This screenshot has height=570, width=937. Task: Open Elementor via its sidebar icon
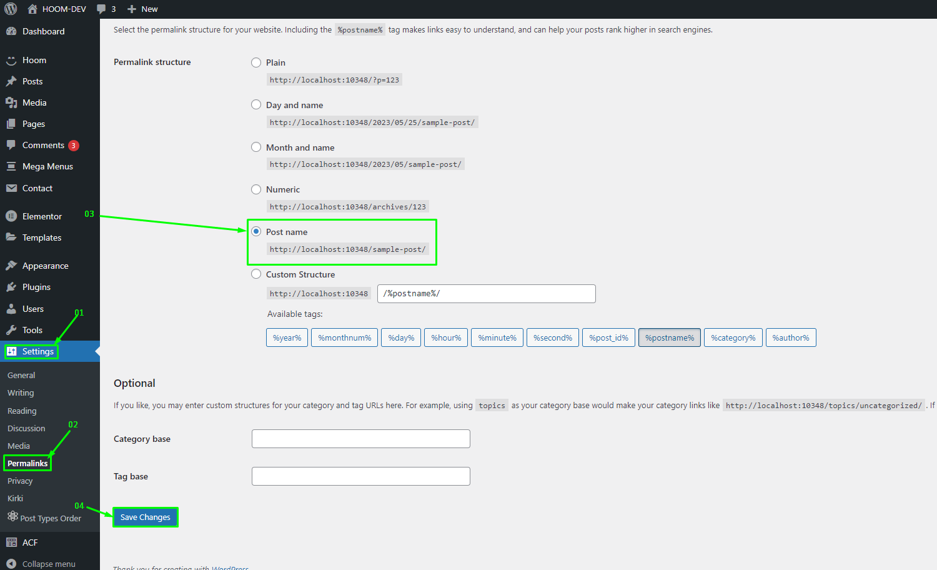(x=11, y=216)
